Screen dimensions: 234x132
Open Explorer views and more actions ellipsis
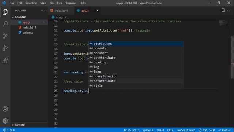tap(43, 10)
